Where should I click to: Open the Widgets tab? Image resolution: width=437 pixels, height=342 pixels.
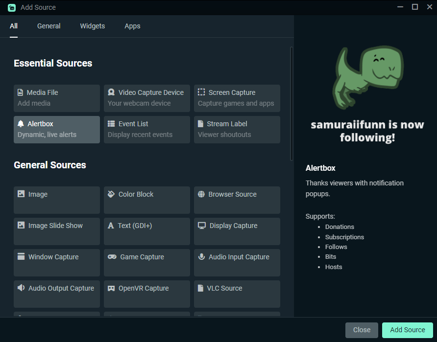[93, 26]
